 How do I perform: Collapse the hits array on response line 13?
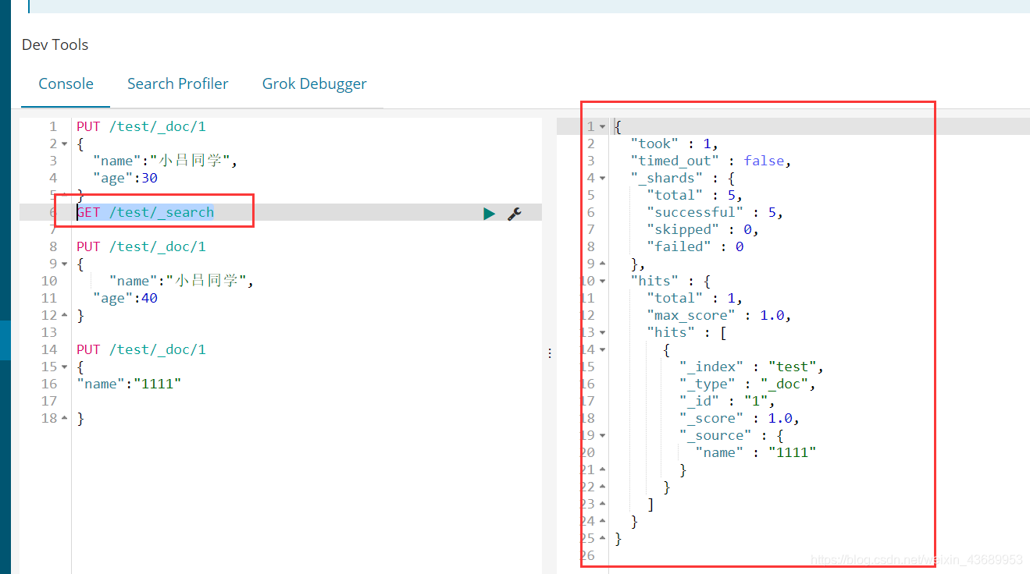click(x=602, y=332)
